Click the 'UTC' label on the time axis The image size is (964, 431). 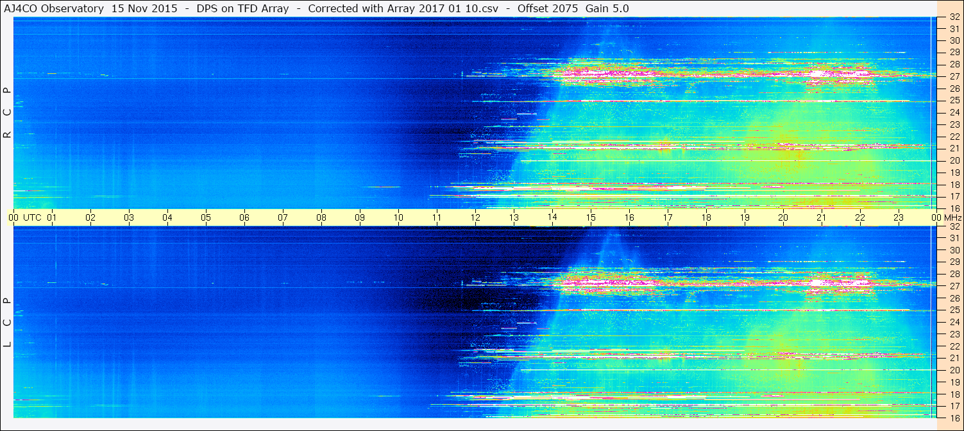(32, 217)
